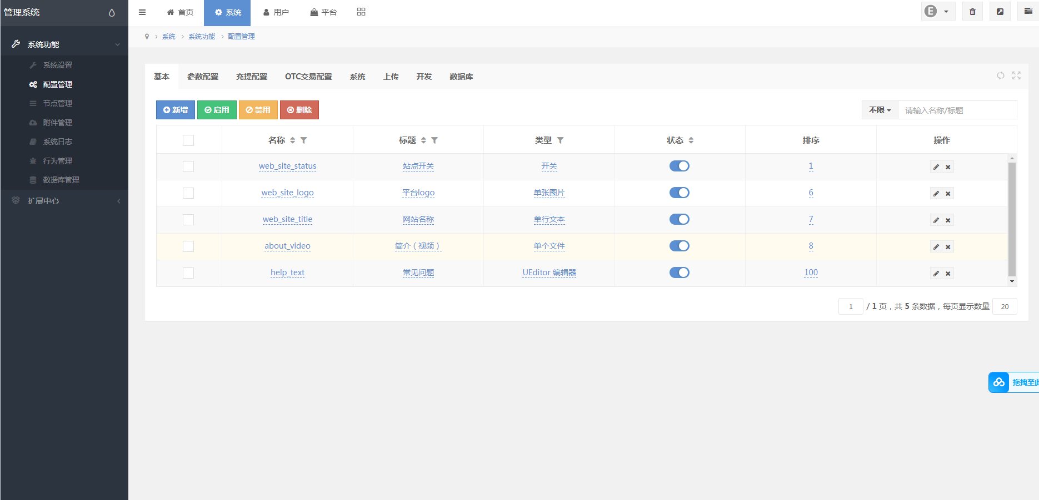The image size is (1039, 500).
Task: Open the grid apps icon in top navigation
Action: click(361, 12)
